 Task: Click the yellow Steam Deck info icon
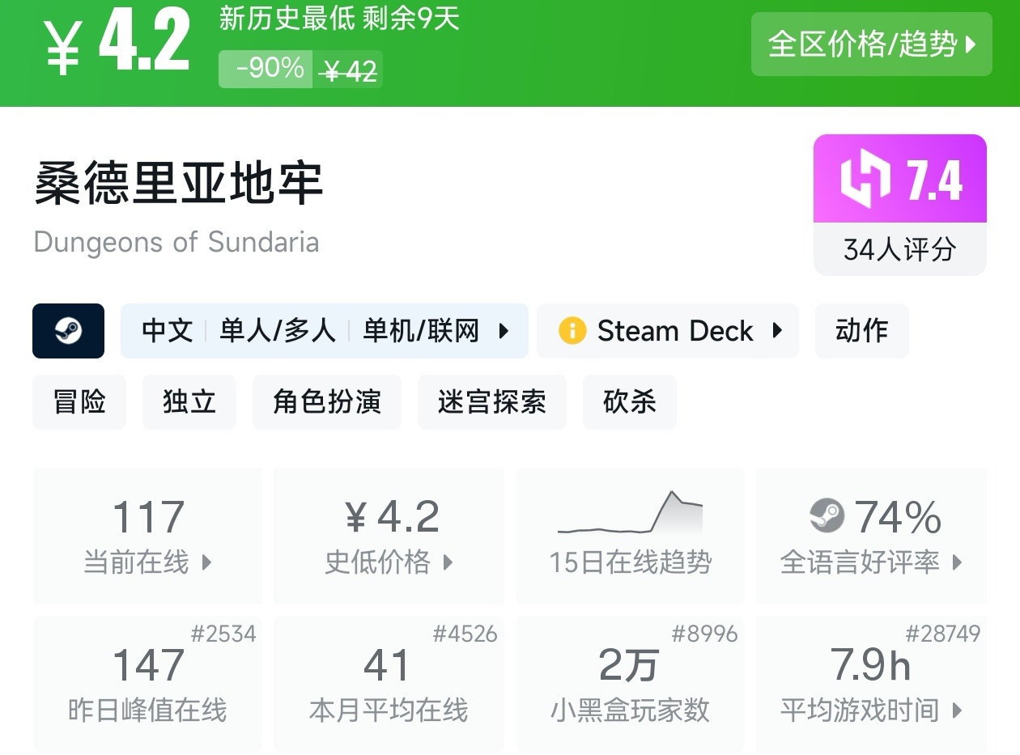click(572, 331)
